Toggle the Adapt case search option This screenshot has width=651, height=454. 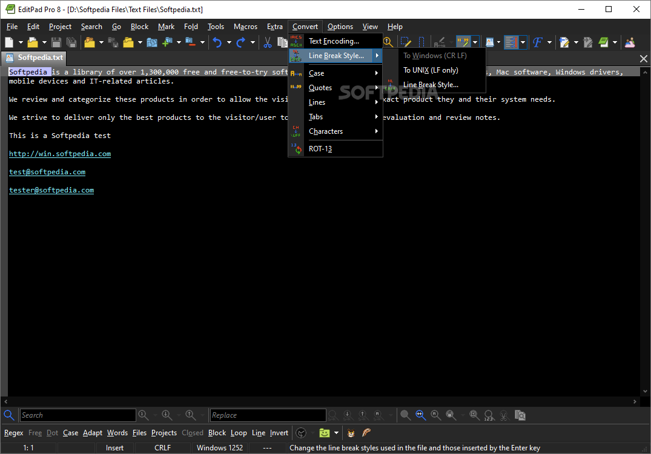tap(93, 433)
